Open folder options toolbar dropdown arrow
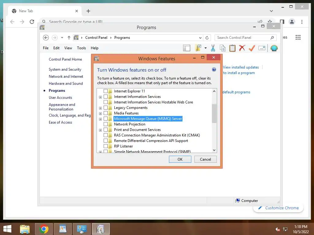 [205, 48]
